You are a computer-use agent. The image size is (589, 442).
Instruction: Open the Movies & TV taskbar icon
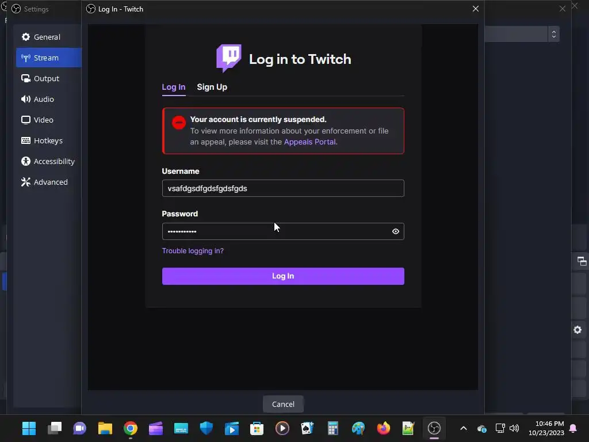[x=232, y=428]
